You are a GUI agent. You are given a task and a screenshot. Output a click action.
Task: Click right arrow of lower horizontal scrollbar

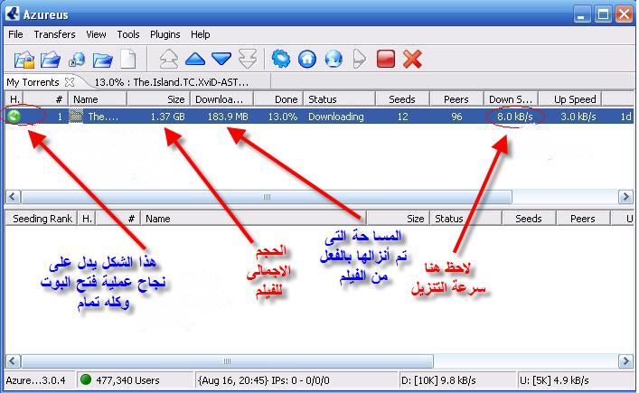[625, 360]
